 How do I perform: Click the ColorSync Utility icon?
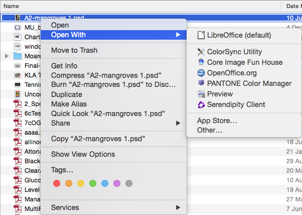201,52
